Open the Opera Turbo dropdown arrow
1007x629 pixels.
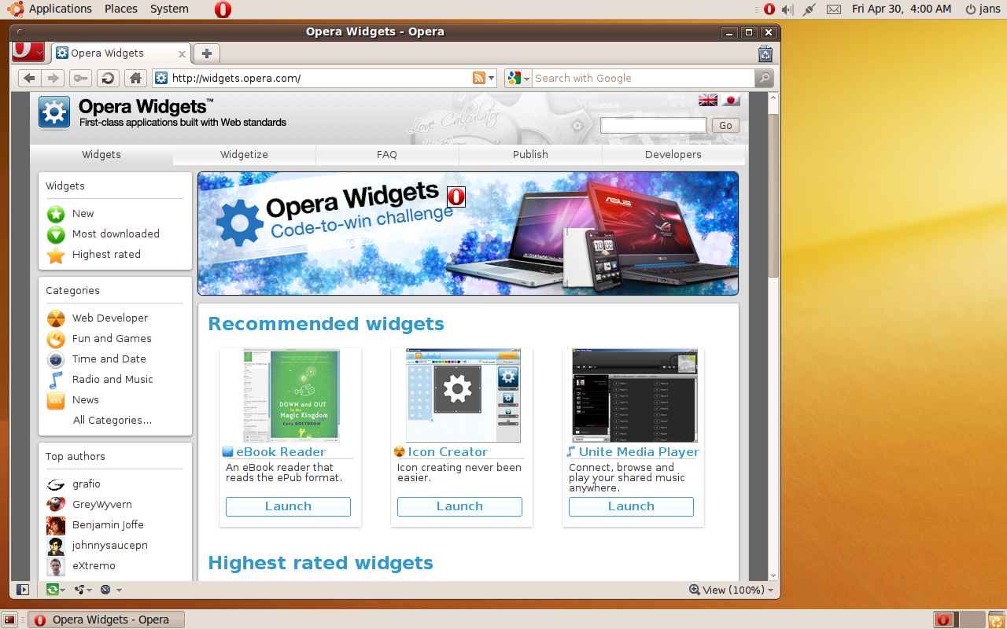pos(119,590)
